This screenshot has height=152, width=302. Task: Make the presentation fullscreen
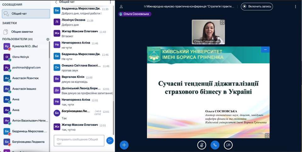click(267, 135)
